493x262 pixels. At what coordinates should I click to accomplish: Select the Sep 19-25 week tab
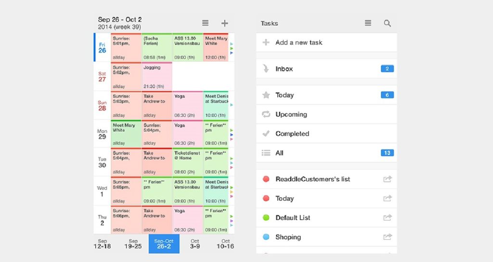[x=133, y=244]
